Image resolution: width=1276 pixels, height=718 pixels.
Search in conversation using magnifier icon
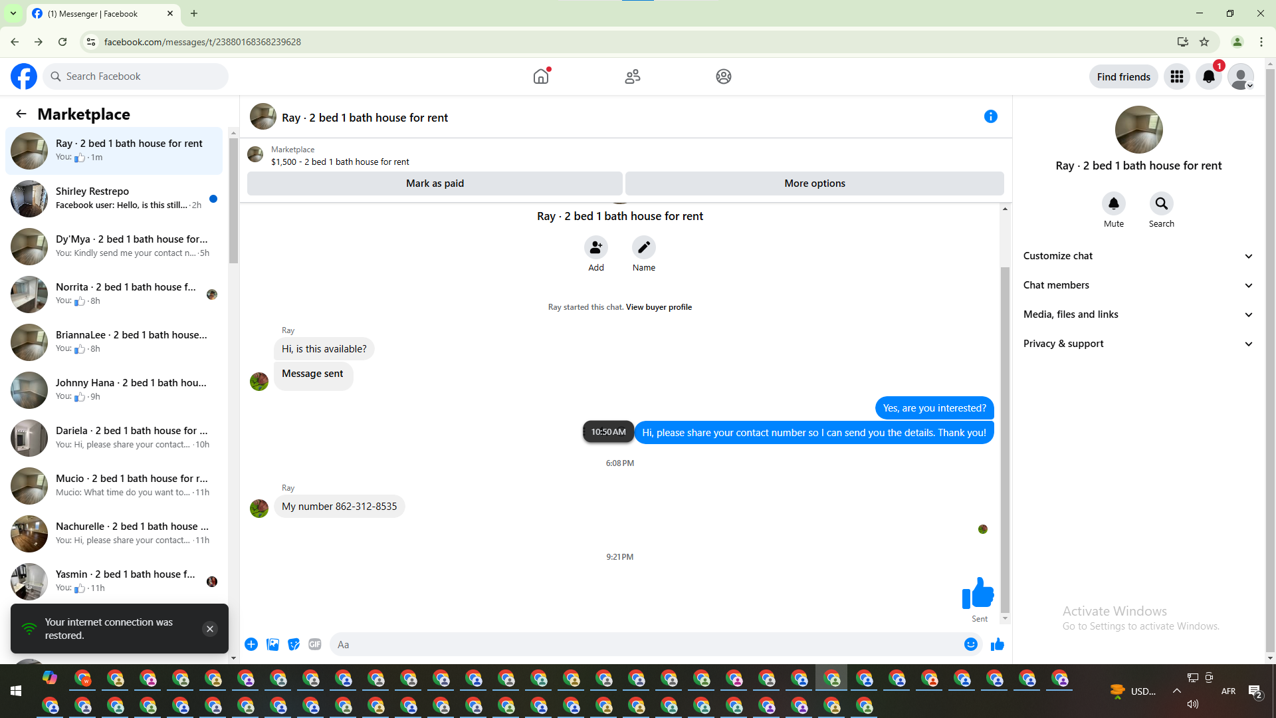point(1162,203)
